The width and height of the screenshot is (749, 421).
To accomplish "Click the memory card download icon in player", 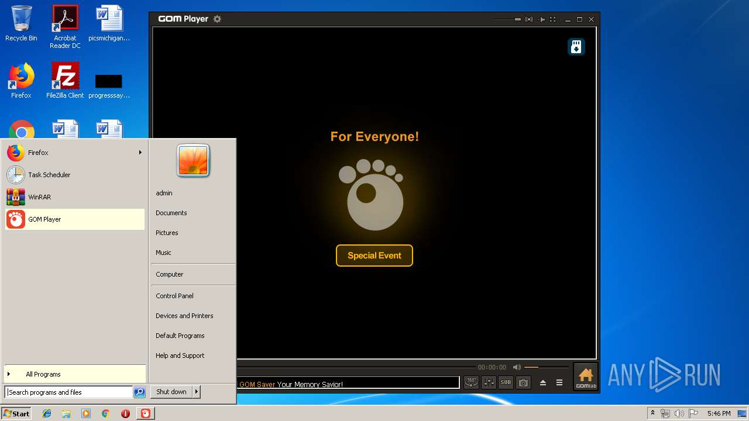I will point(576,47).
